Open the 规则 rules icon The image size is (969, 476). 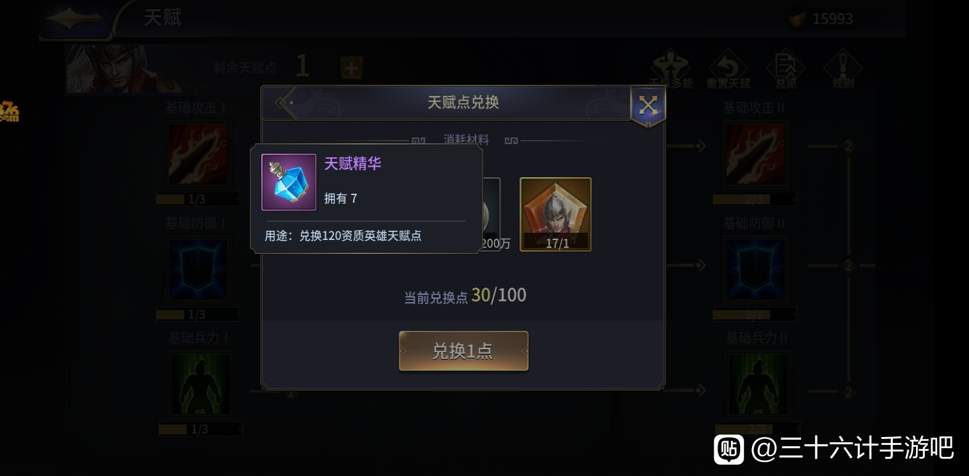click(x=843, y=69)
